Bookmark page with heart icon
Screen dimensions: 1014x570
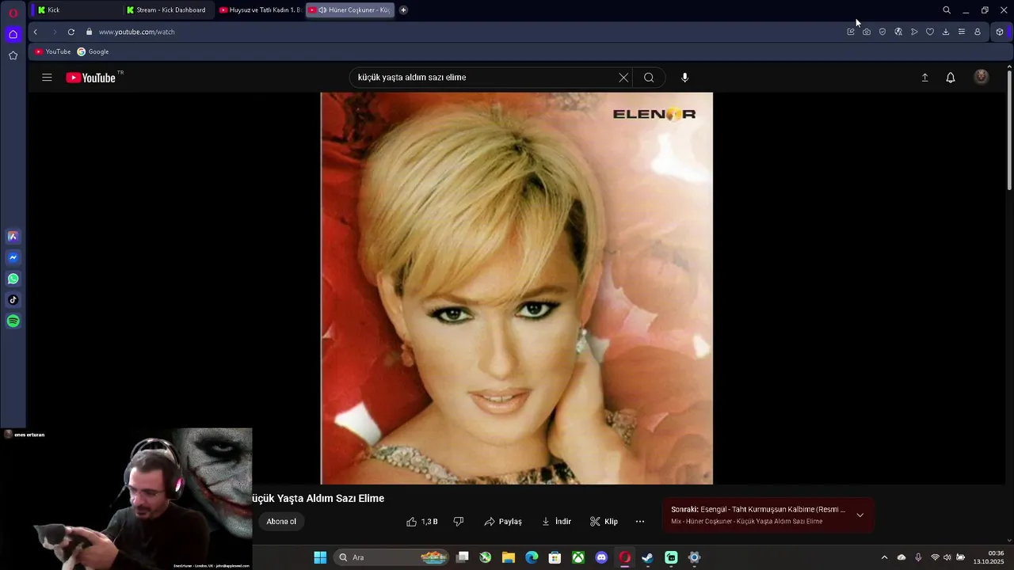click(930, 32)
